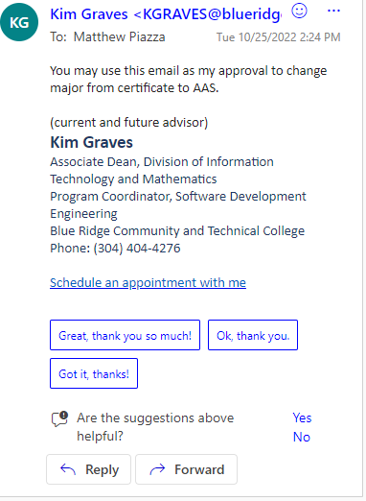Click the Forward arrow icon

pos(157,469)
